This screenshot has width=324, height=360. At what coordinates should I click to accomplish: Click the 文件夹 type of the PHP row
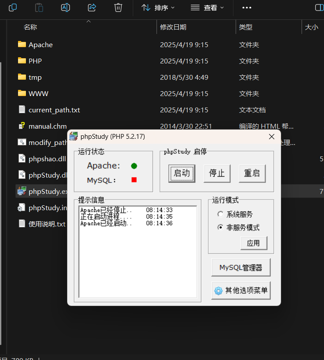click(x=249, y=61)
